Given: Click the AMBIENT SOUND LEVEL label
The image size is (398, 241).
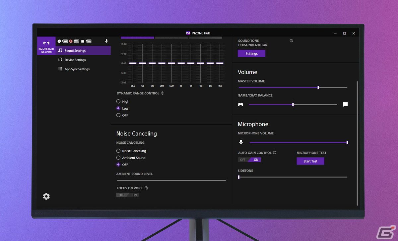Looking at the screenshot, I should point(135,174).
